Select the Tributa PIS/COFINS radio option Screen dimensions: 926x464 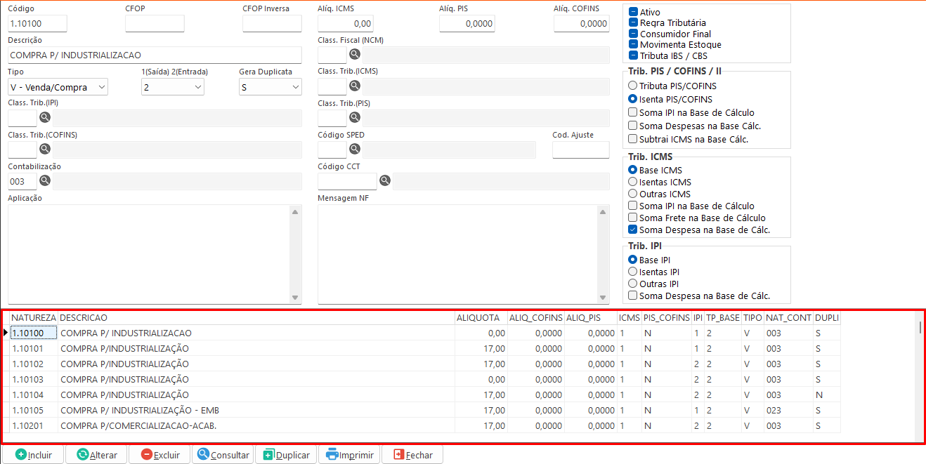(x=633, y=86)
